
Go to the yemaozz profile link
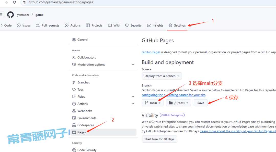point(23,15)
